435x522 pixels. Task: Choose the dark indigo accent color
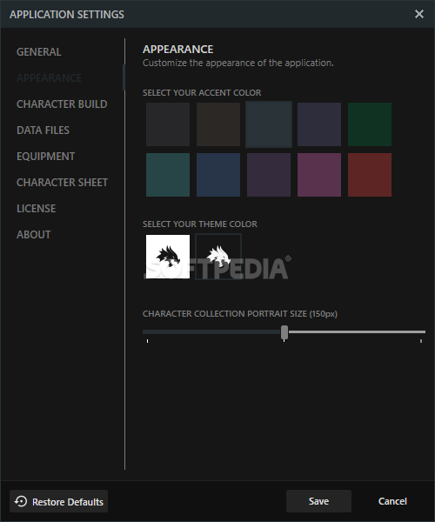click(319, 124)
